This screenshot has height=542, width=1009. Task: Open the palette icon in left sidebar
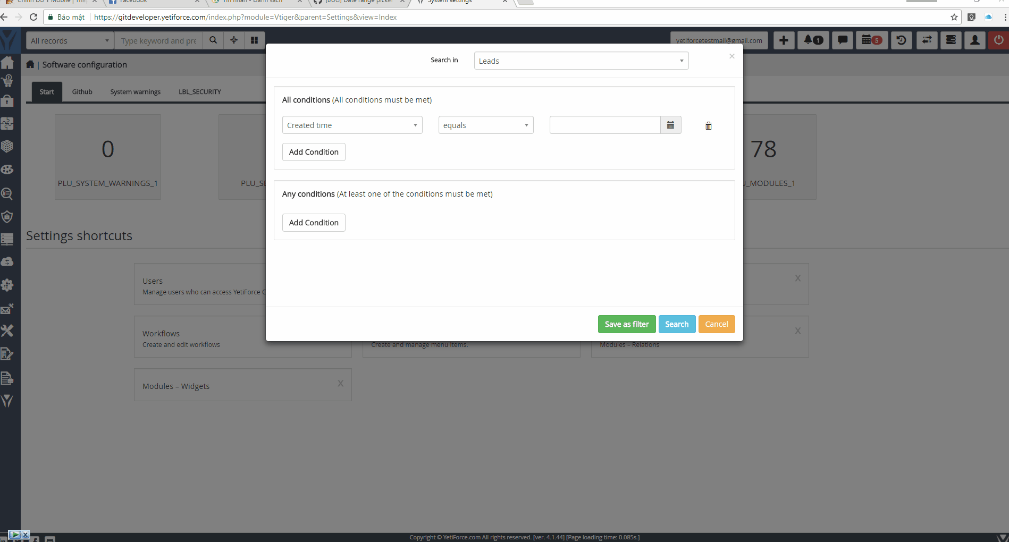[7, 170]
